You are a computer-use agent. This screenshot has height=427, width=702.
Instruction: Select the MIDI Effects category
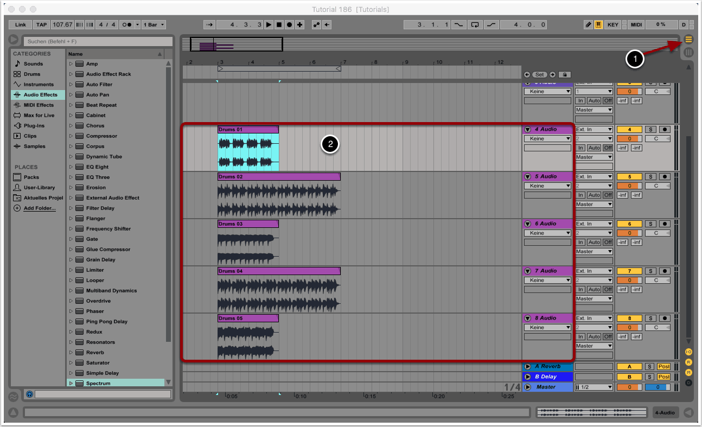38,105
